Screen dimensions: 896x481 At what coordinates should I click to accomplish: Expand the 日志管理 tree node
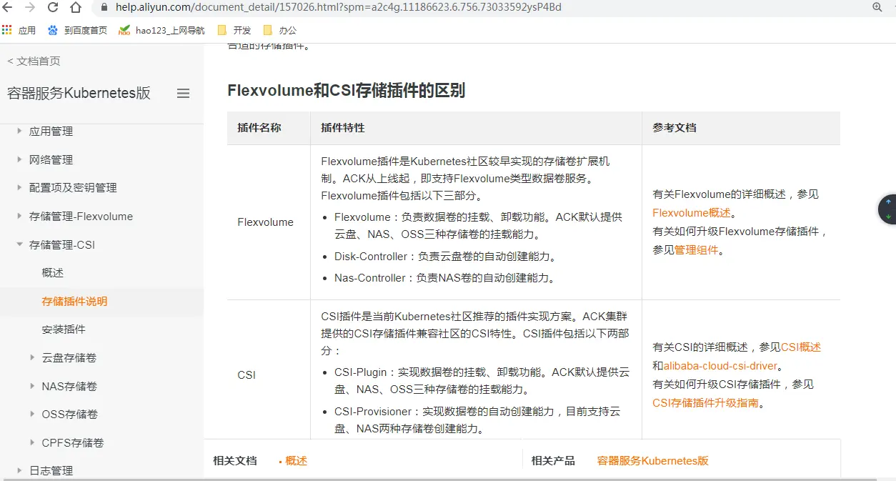(19, 470)
